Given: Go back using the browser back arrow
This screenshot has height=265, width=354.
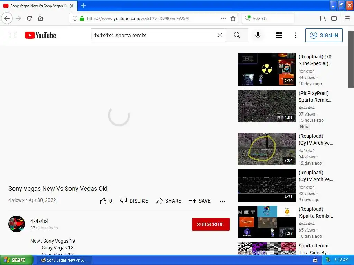Looking at the screenshot, I should pos(7,18).
